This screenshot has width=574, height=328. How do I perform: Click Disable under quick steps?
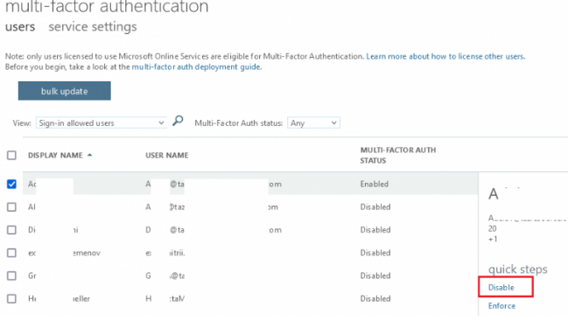(501, 288)
